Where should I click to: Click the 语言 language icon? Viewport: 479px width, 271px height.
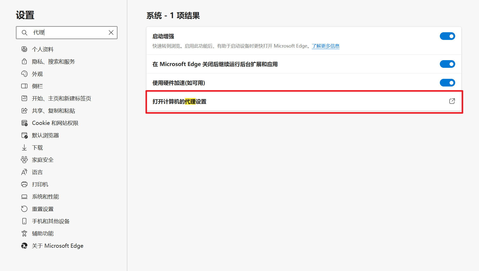point(24,172)
